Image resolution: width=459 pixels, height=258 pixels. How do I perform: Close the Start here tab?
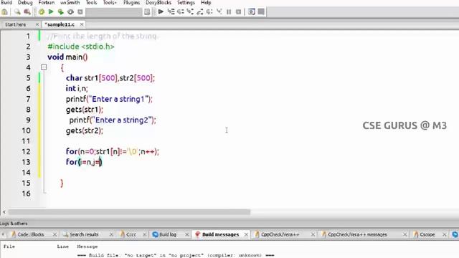tap(37, 24)
